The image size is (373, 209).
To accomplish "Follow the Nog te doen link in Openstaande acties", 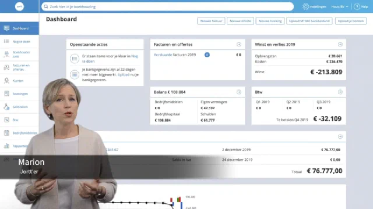I will (110, 59).
